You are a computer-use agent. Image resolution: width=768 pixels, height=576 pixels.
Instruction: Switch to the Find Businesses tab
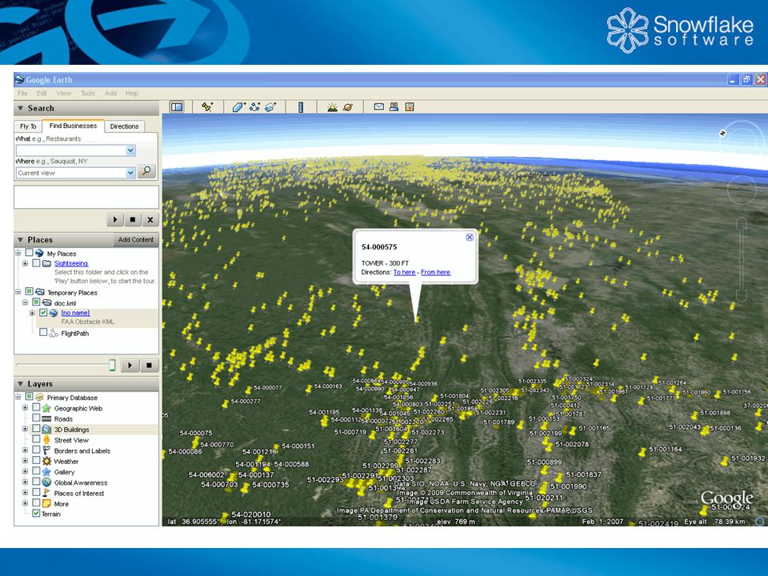(x=73, y=126)
